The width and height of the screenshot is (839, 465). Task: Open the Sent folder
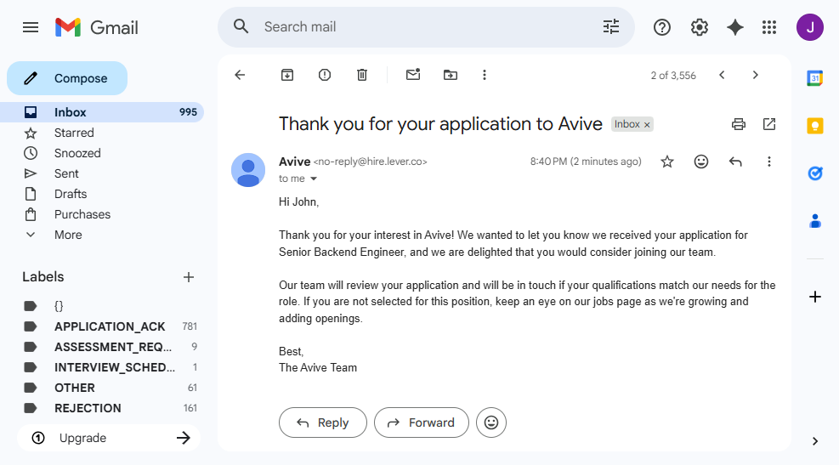(66, 173)
